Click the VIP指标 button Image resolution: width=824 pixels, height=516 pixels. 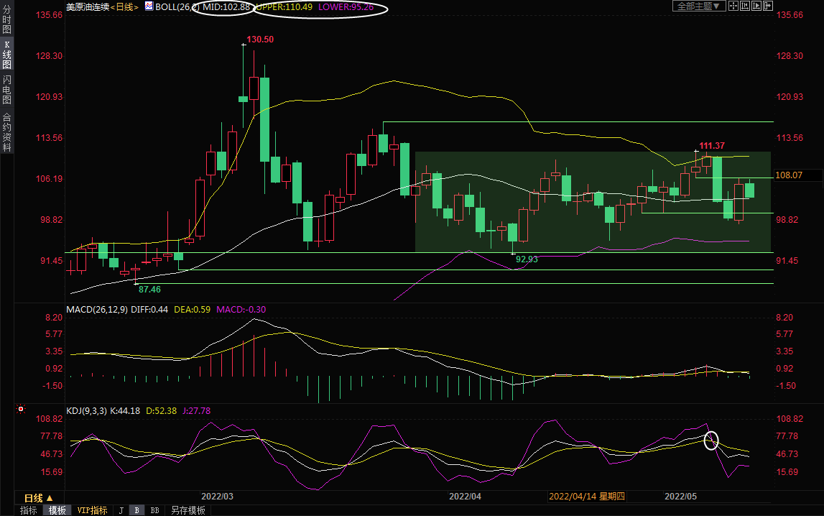(92, 510)
